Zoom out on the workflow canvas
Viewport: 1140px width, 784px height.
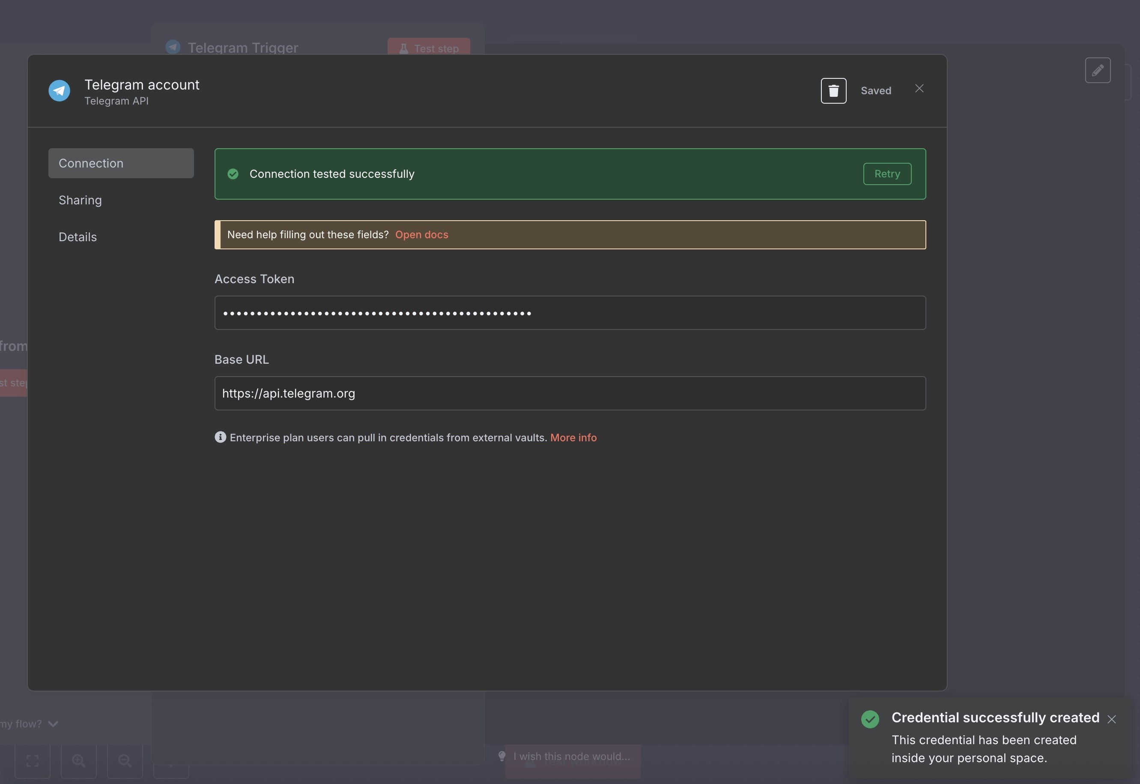pos(125,761)
